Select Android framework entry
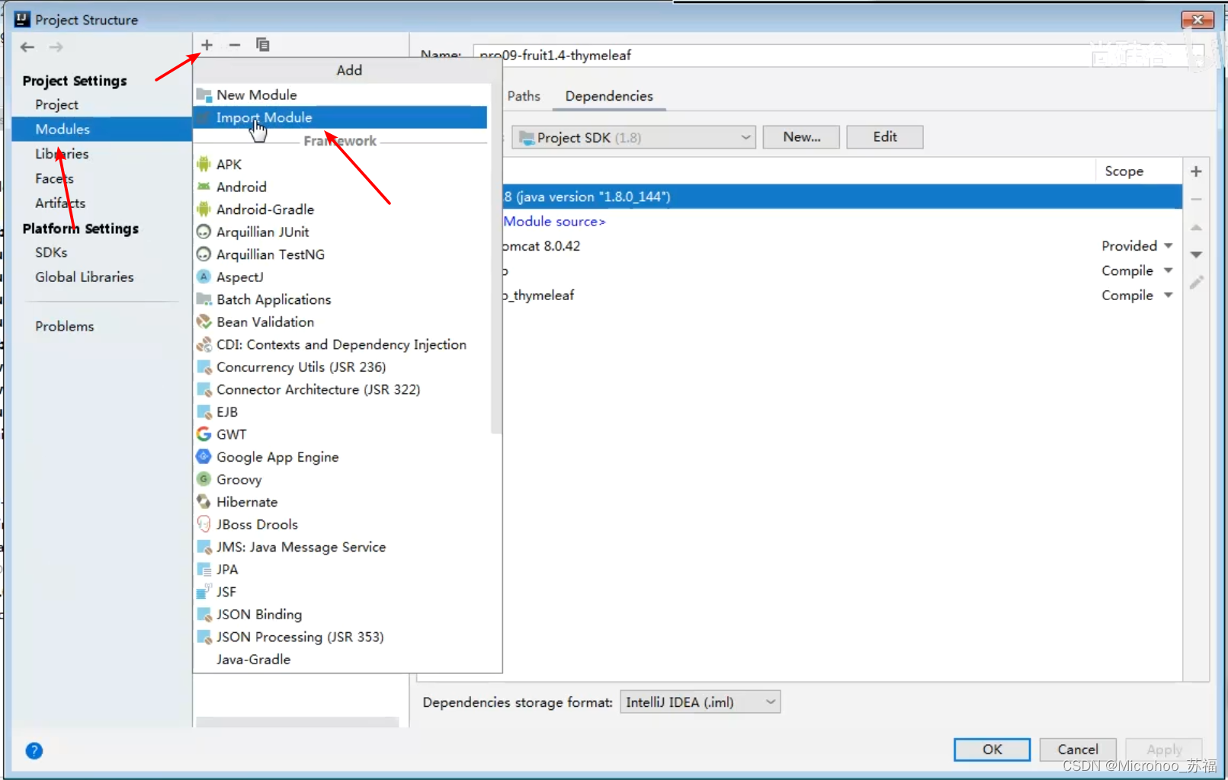 340,187
